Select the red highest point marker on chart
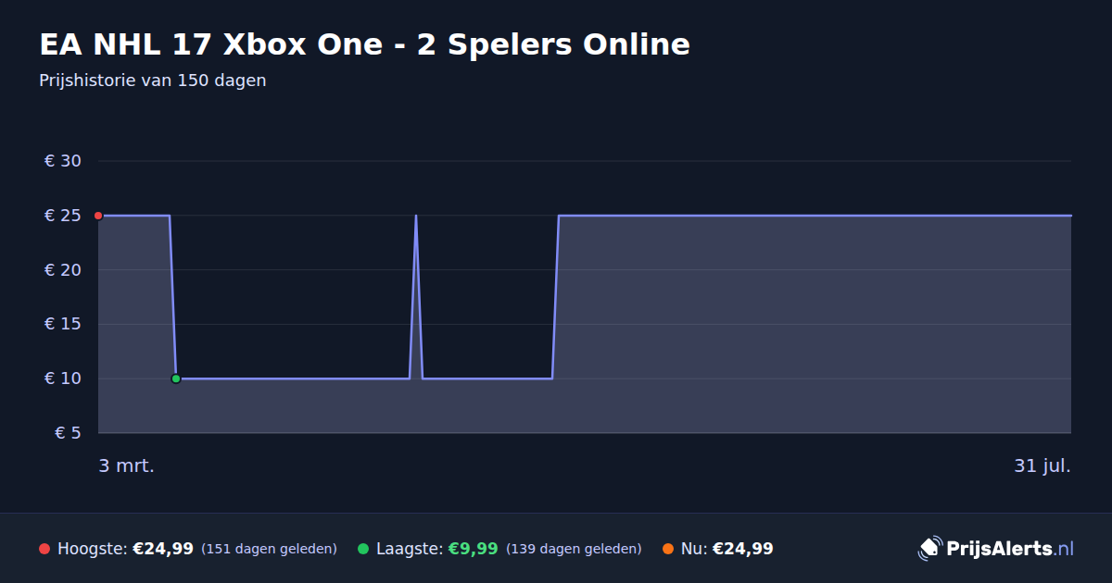This screenshot has height=583, width=1112. click(x=98, y=216)
